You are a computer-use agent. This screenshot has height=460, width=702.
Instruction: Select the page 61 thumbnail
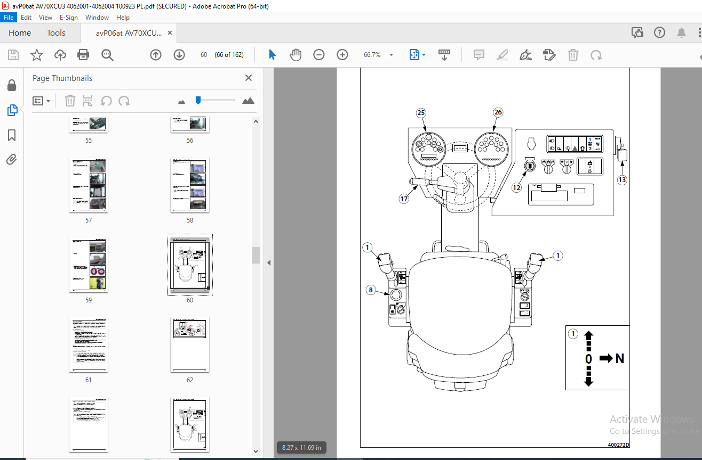coord(89,344)
